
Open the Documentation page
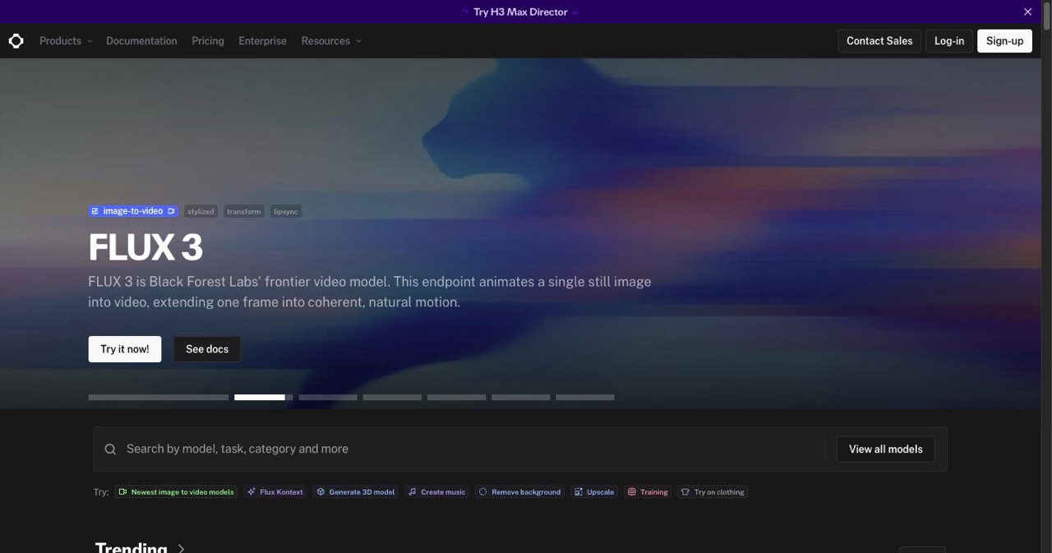tap(141, 41)
